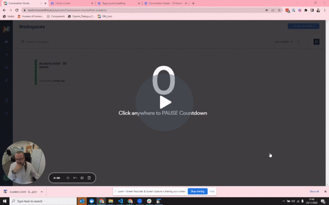Open the OpenIn_Dialogue bookmark
The image size is (329, 205).
81,17
